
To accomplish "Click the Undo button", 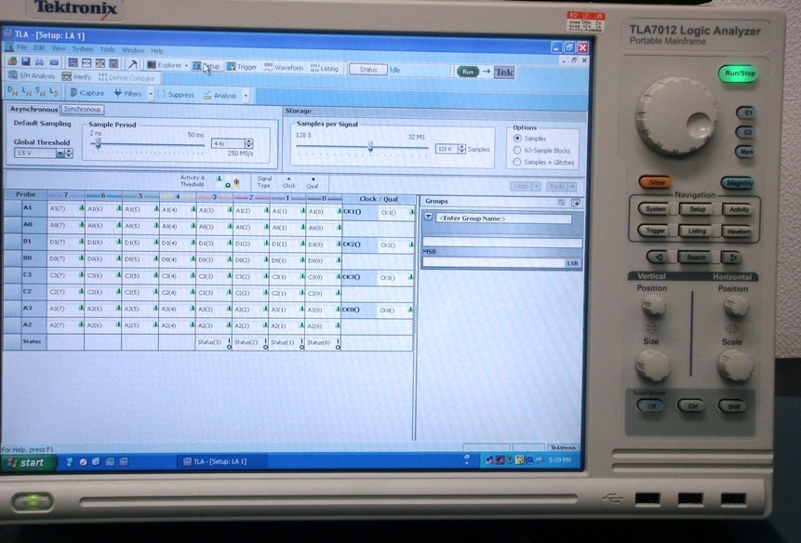I will pos(521,186).
